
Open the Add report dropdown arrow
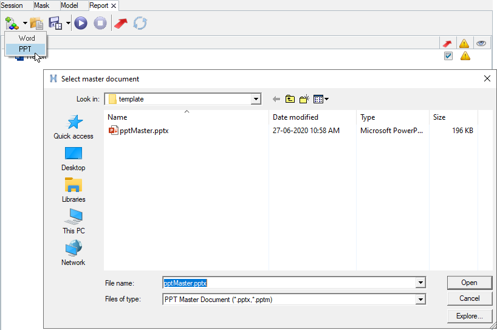[x=25, y=23]
